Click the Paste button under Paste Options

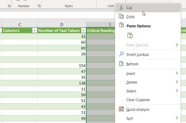click(130, 35)
